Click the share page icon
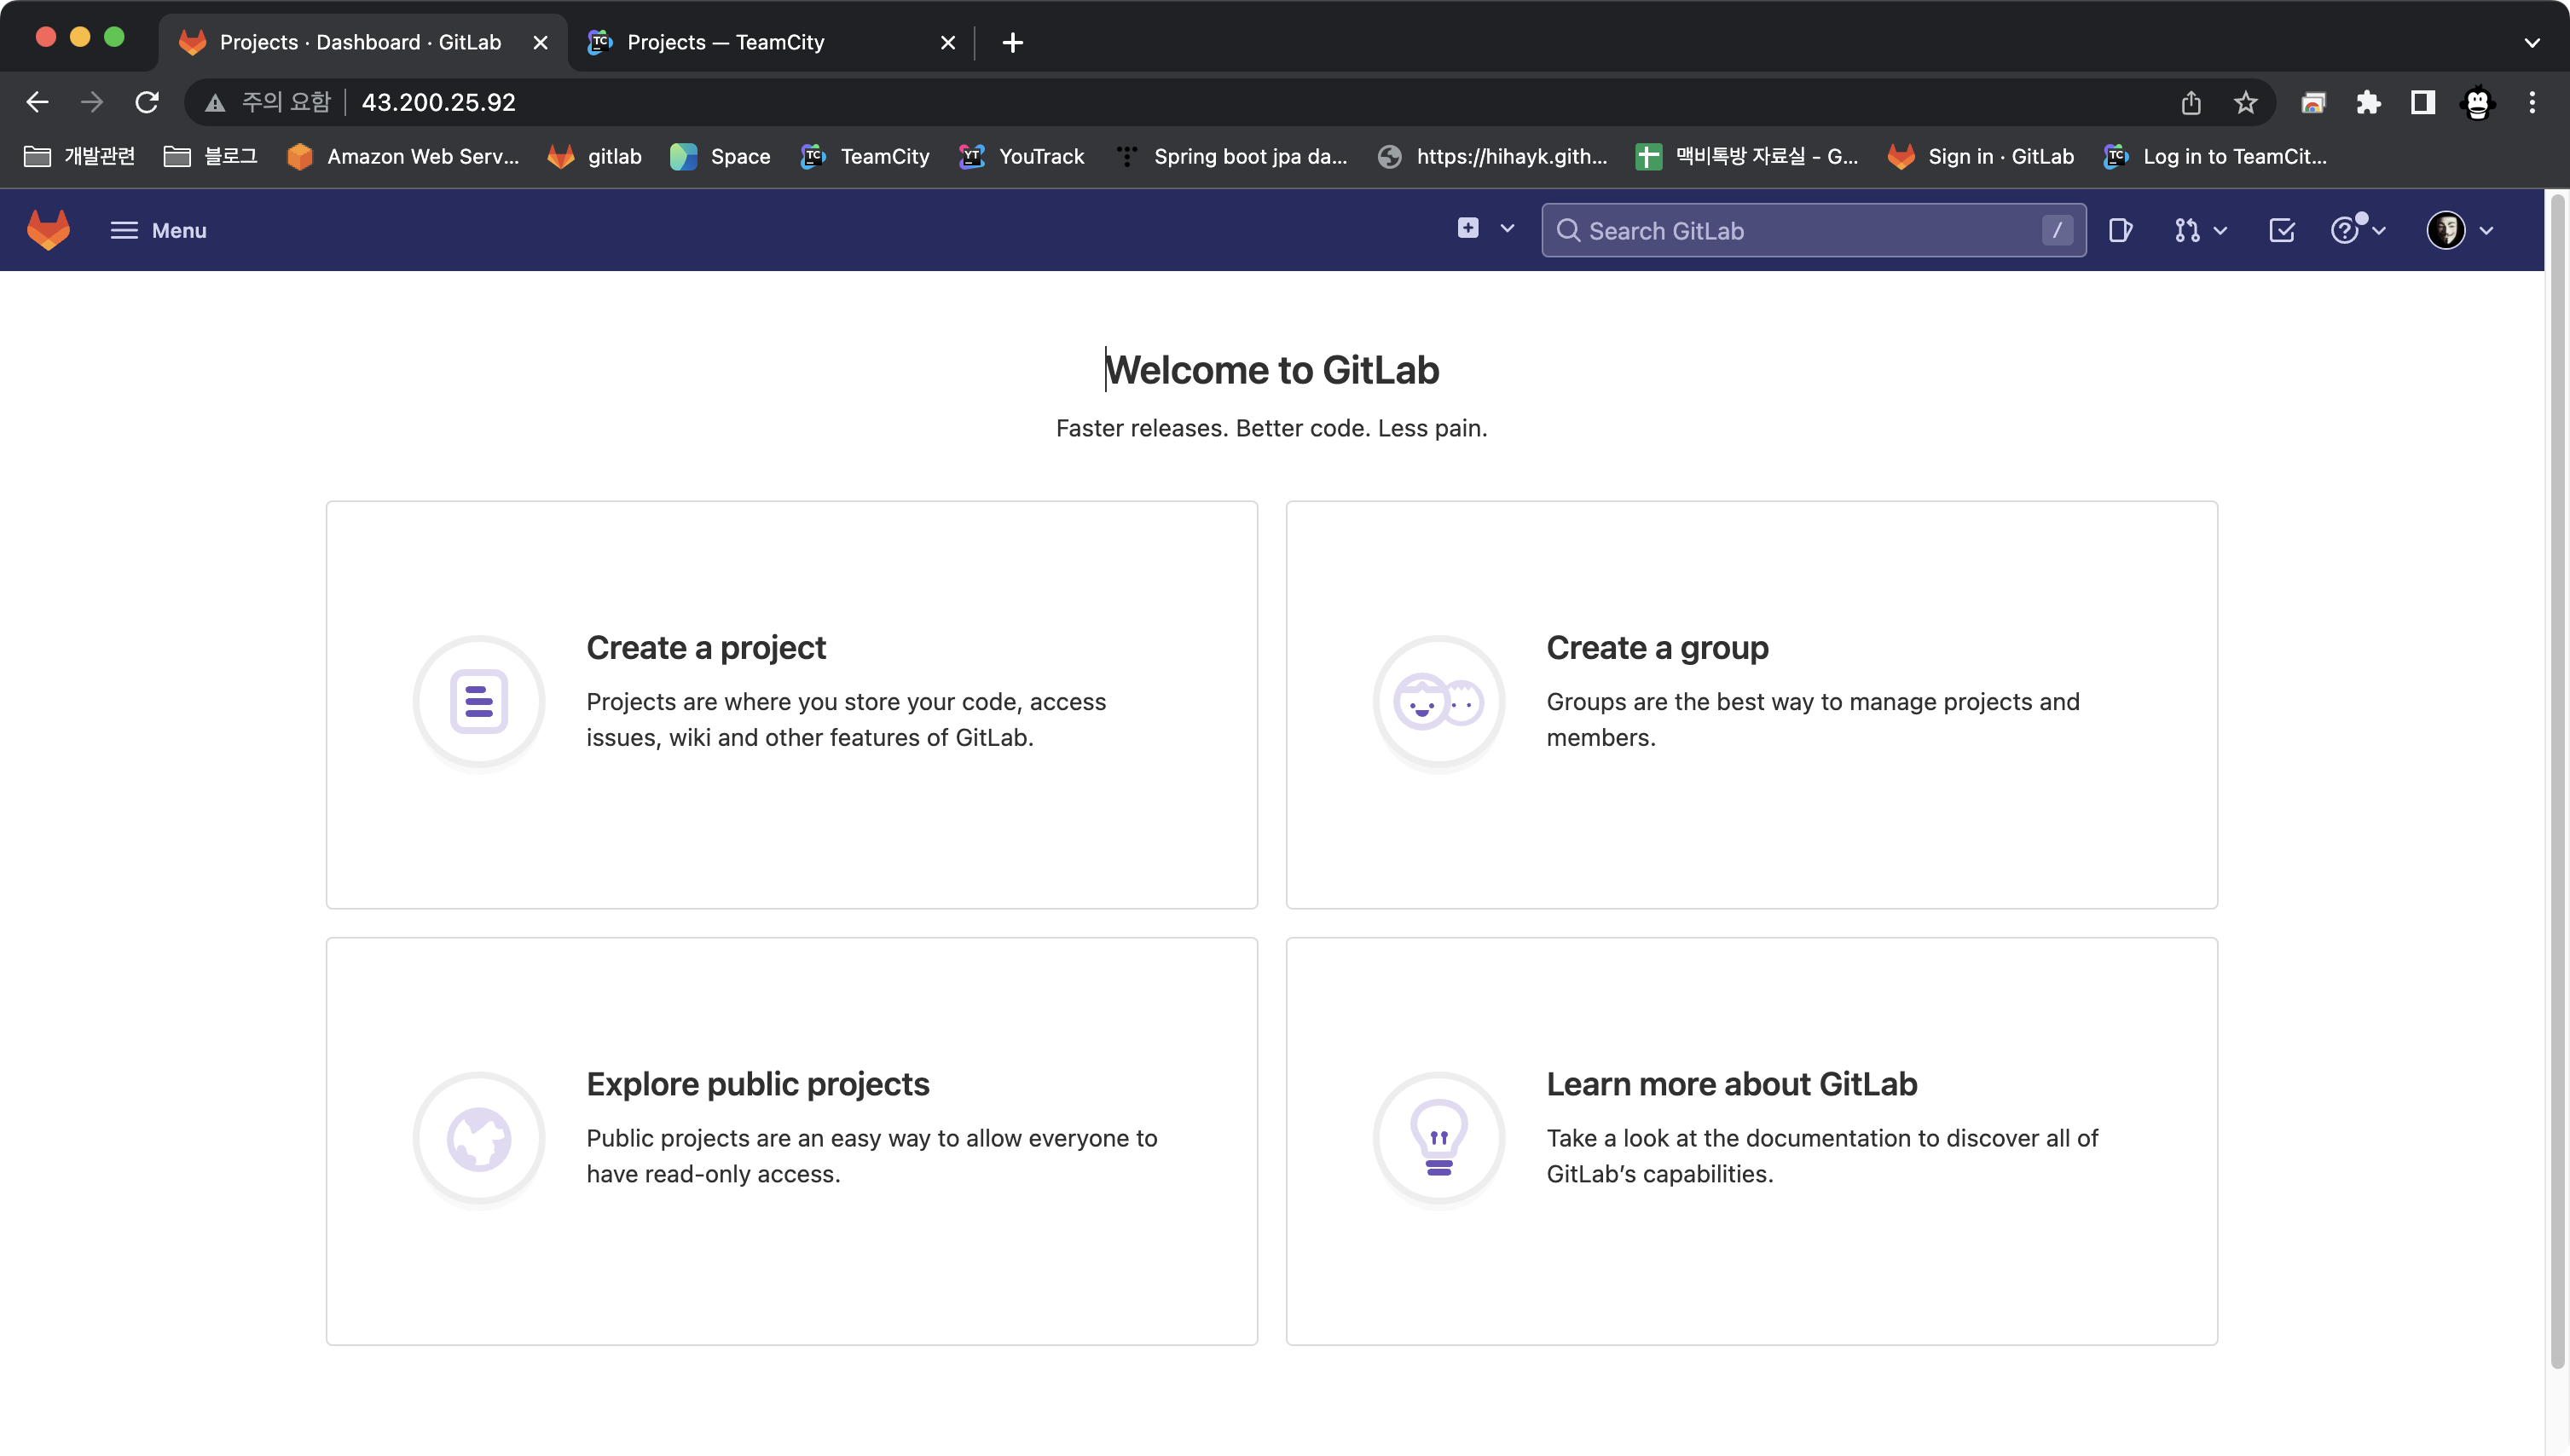This screenshot has width=2570, height=1456. (x=2190, y=102)
